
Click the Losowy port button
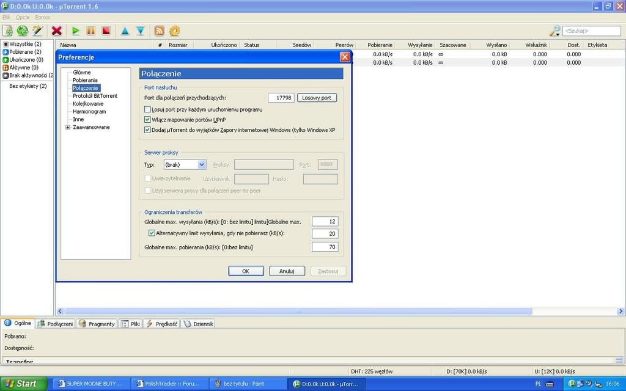[317, 98]
